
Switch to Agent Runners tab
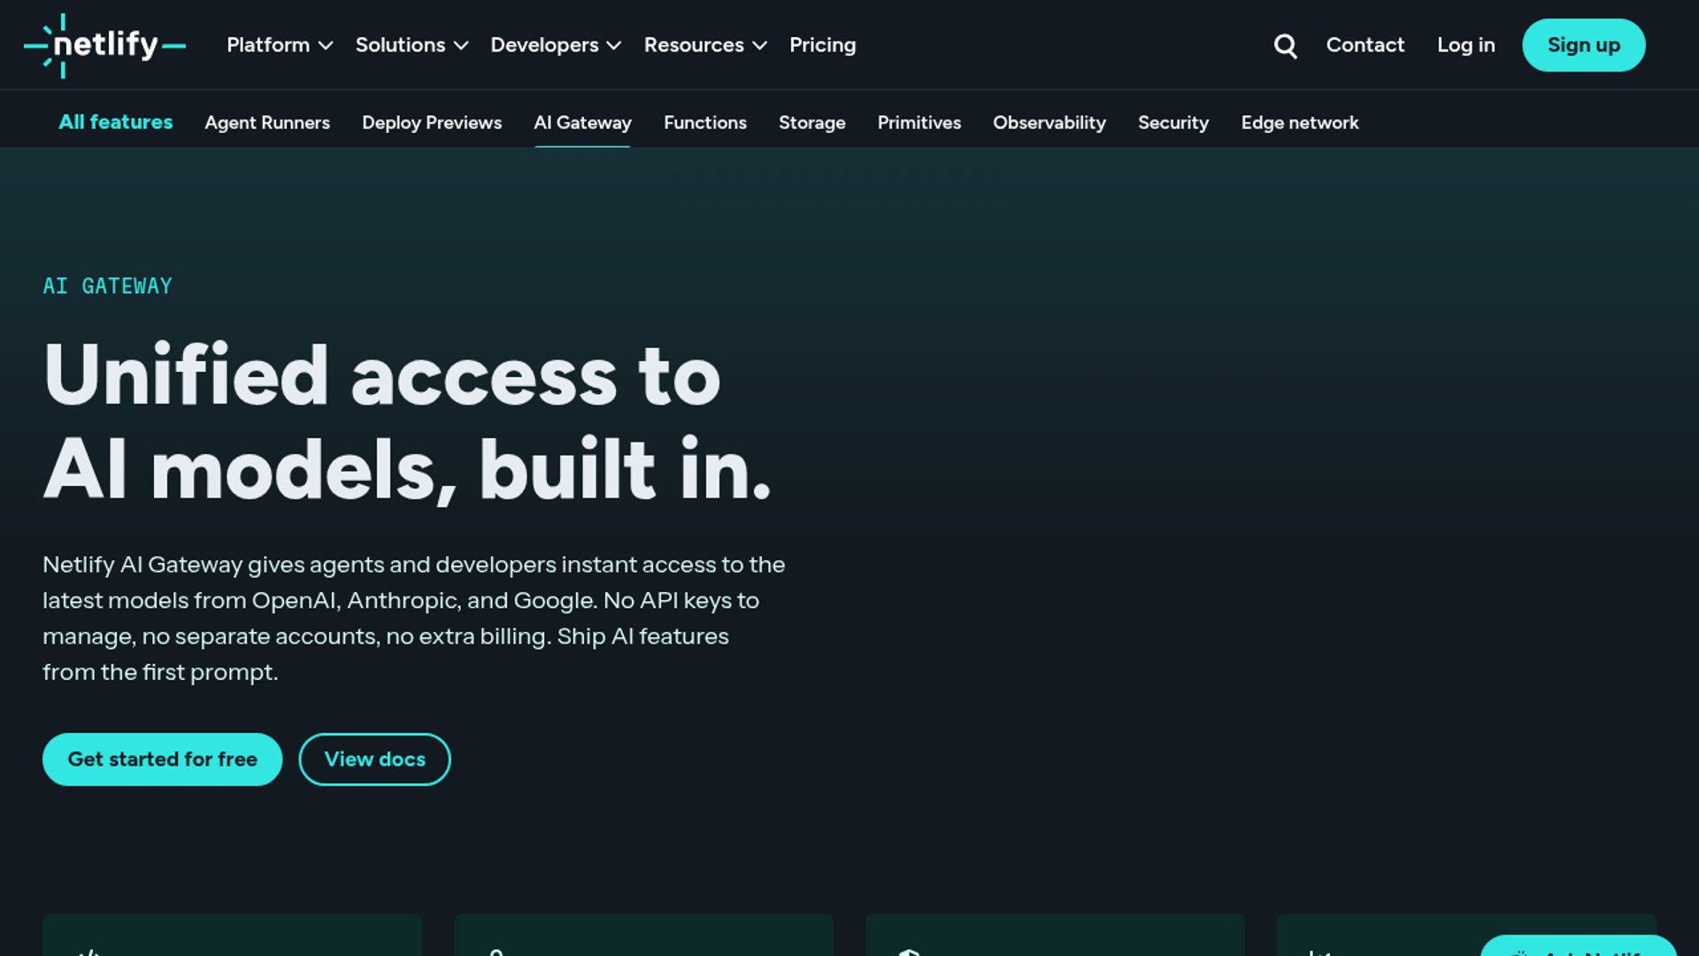coord(267,123)
